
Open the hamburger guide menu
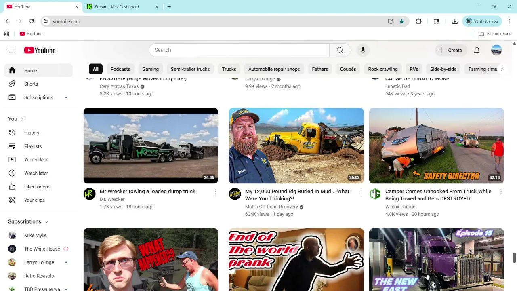click(12, 50)
